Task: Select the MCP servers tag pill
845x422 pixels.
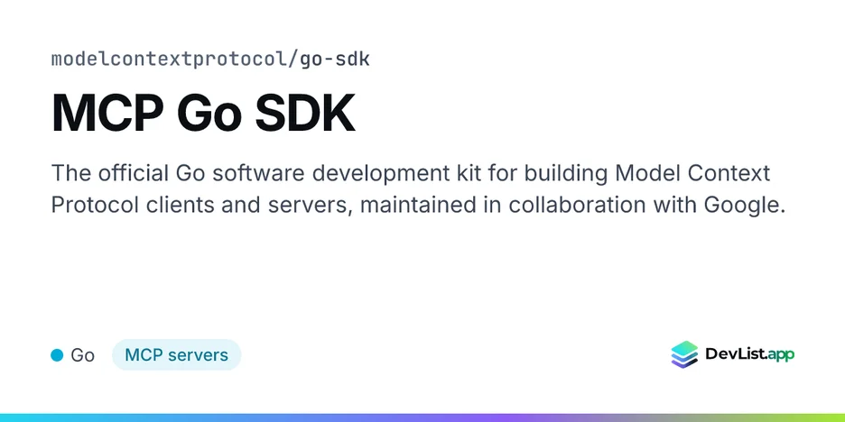Action: (x=176, y=354)
